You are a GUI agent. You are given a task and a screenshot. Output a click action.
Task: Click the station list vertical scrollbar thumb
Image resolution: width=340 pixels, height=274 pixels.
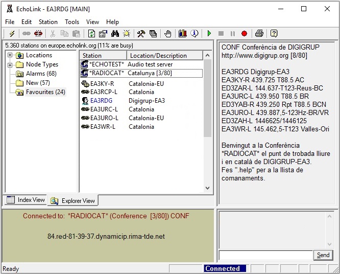[x=207, y=98]
